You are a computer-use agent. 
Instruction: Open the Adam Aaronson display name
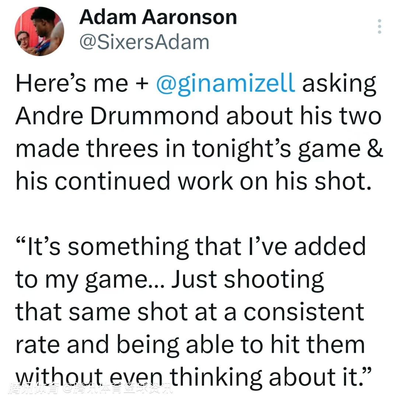coord(158,17)
